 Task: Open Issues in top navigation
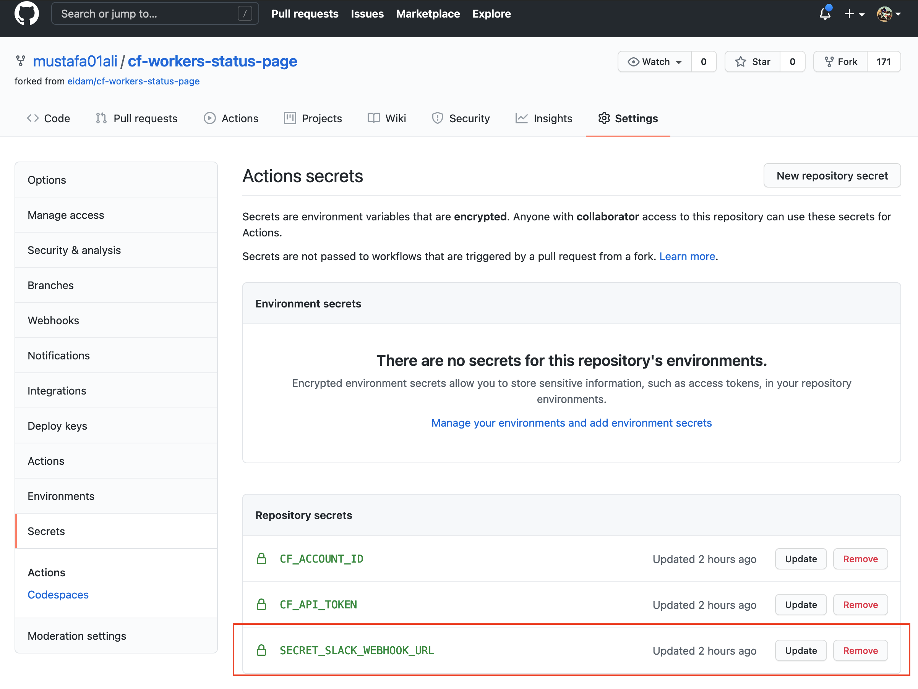(367, 14)
